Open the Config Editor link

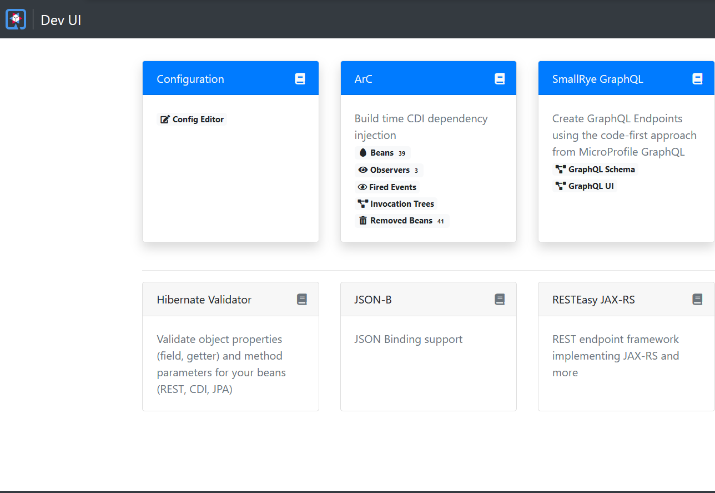click(x=192, y=119)
